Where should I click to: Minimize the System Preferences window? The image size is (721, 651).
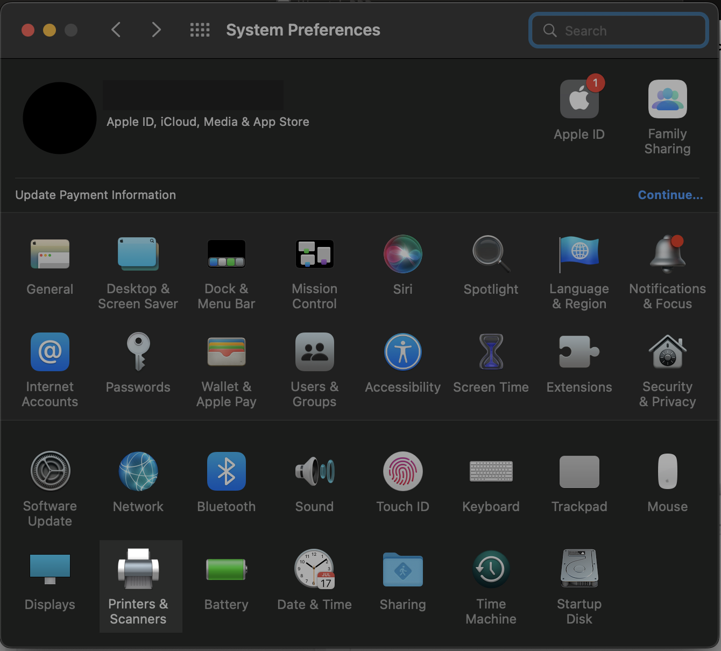(x=50, y=30)
